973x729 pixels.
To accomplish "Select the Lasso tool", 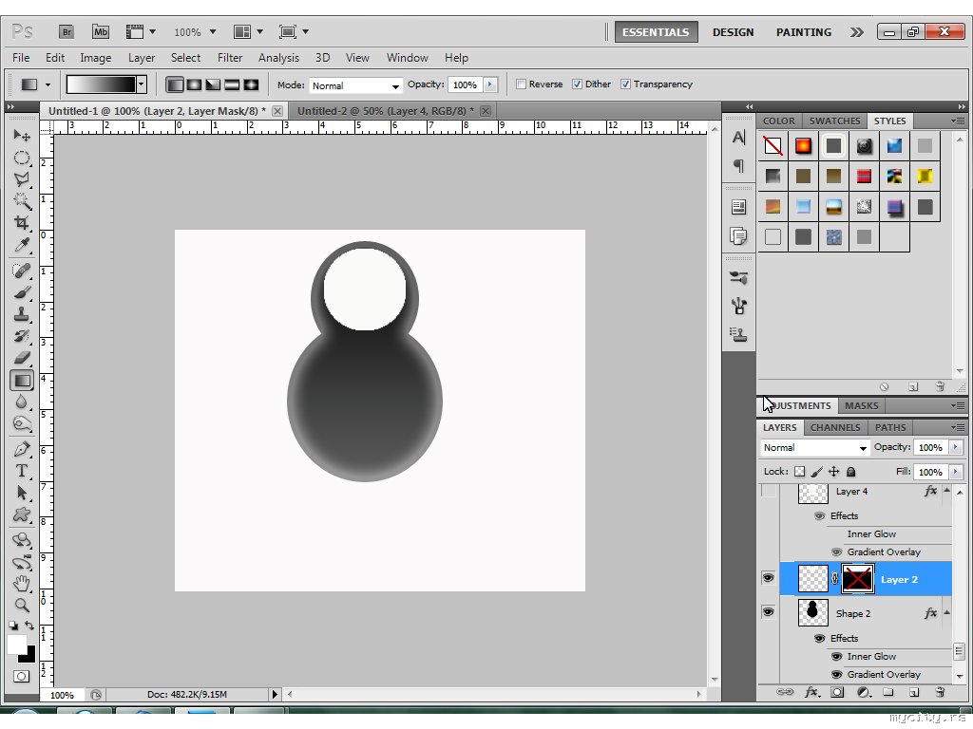I will [21, 178].
